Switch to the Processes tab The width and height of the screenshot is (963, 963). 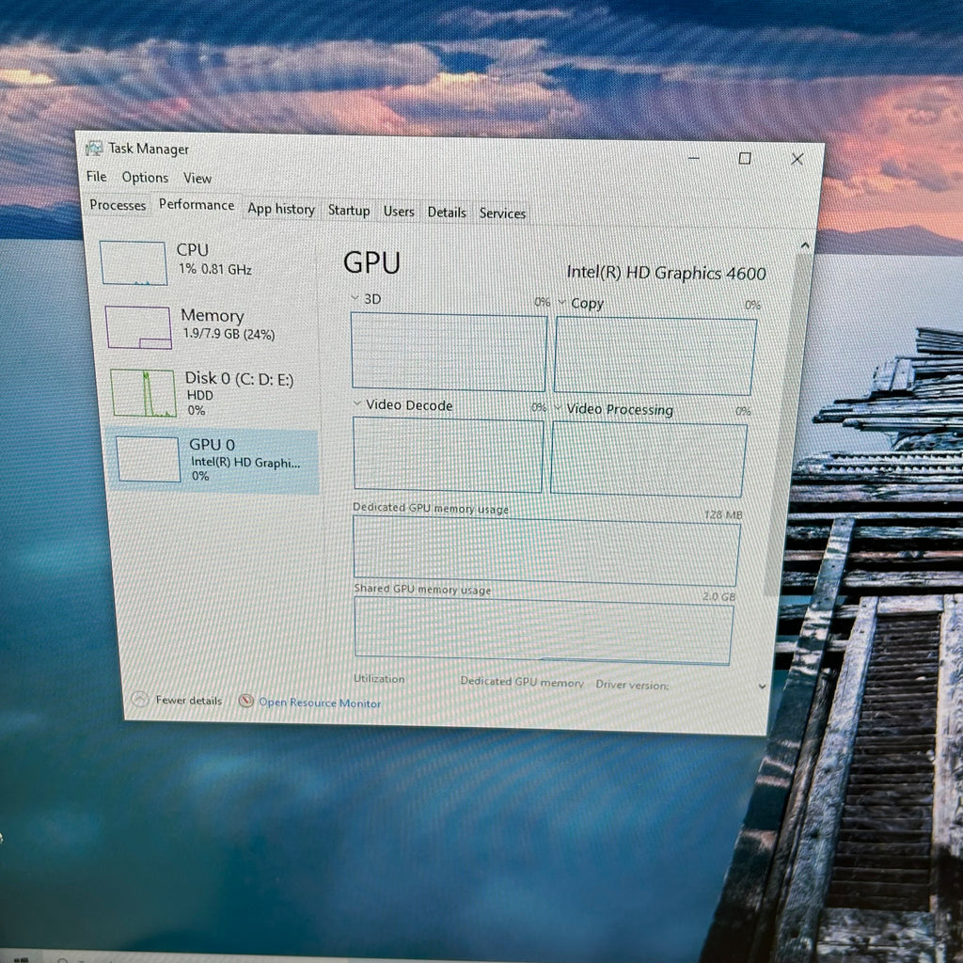[x=118, y=205]
